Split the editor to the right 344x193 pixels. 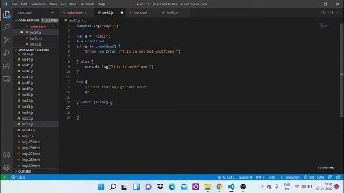[331, 13]
